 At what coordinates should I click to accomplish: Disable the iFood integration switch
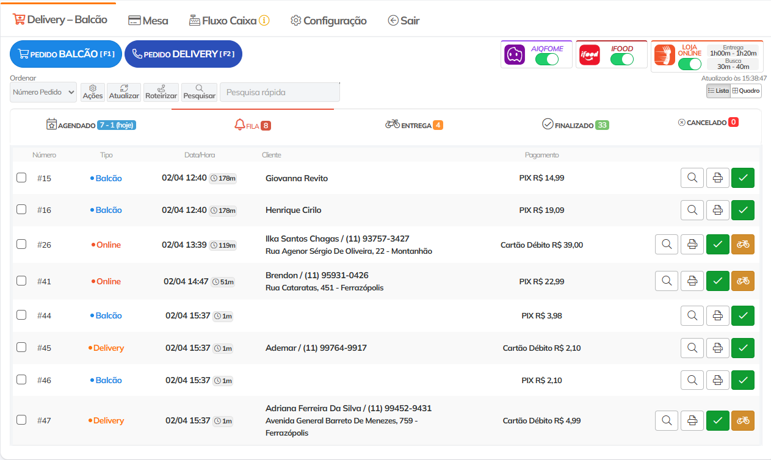pyautogui.click(x=621, y=59)
